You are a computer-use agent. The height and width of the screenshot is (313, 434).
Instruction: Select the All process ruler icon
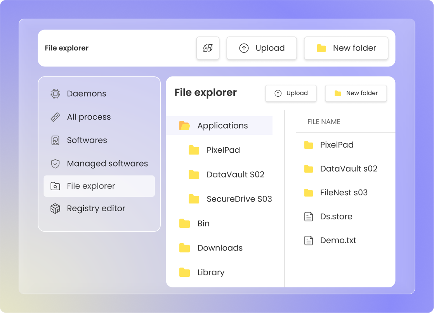point(56,117)
